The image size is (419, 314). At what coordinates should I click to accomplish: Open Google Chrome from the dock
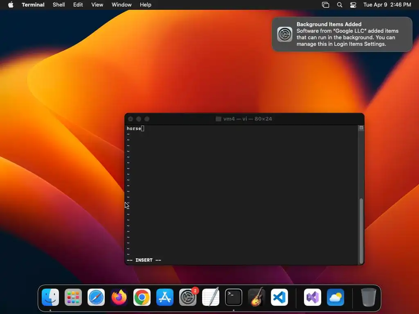[142, 297]
